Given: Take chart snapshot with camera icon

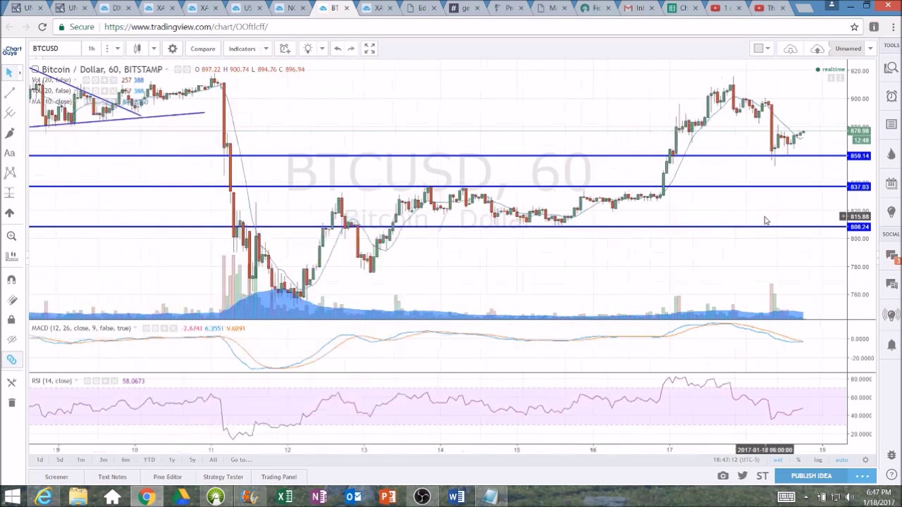Looking at the screenshot, I should [x=723, y=476].
